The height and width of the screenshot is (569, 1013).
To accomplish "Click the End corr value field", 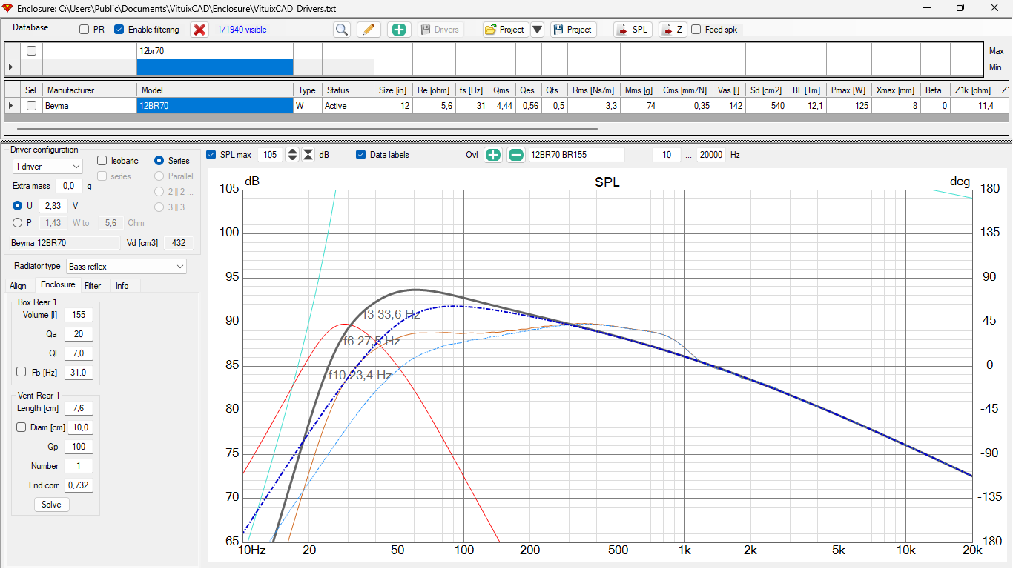I will tap(78, 485).
